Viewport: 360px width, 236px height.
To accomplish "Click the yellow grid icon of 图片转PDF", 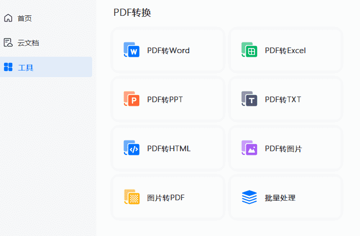I will 132,197.
